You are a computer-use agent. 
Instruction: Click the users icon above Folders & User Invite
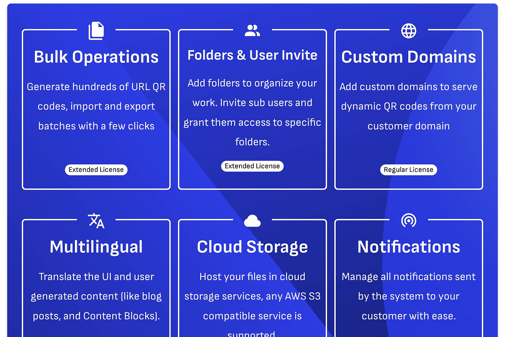coord(252,30)
